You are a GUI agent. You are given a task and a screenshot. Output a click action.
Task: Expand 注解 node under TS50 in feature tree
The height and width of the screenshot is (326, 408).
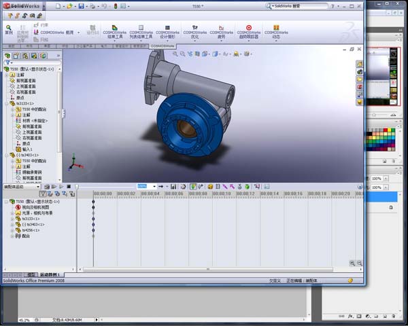coord(7,75)
